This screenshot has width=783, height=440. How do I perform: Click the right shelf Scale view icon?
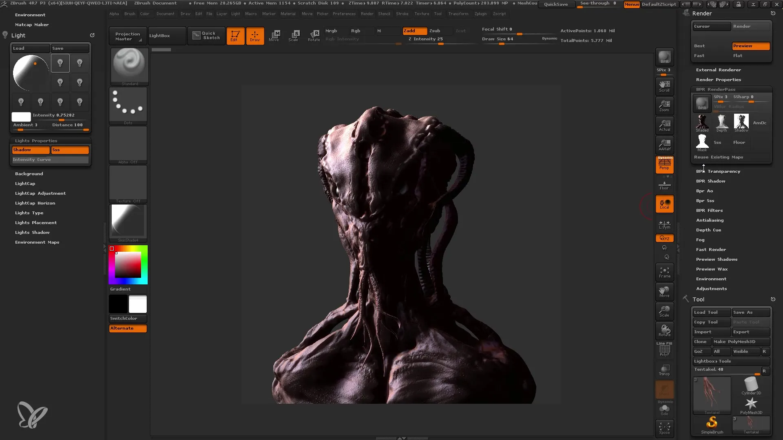pyautogui.click(x=664, y=311)
